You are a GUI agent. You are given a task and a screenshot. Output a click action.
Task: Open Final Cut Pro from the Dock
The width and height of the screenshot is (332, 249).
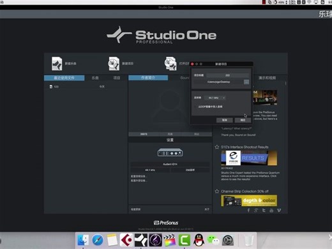[170, 240]
